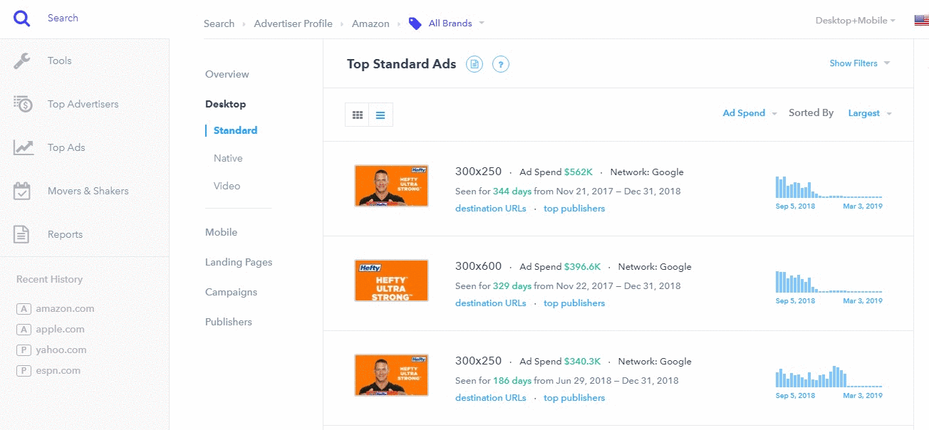Click the '344 days' seen duration
Image resolution: width=929 pixels, height=430 pixels.
click(x=512, y=192)
